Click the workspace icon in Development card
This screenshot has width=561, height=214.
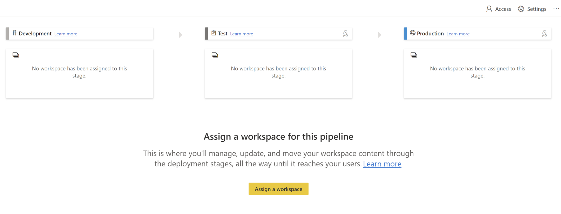coord(16,55)
